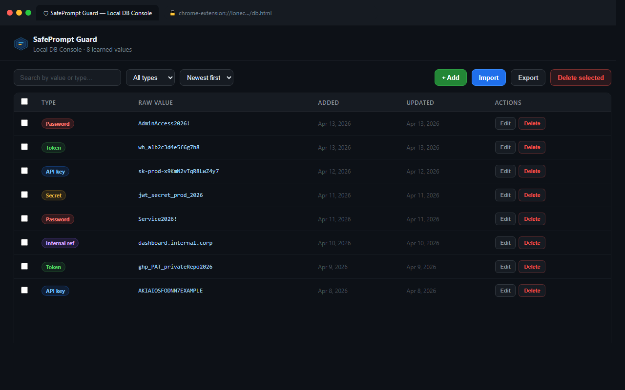Click the Export button
This screenshot has width=625, height=390.
point(528,78)
